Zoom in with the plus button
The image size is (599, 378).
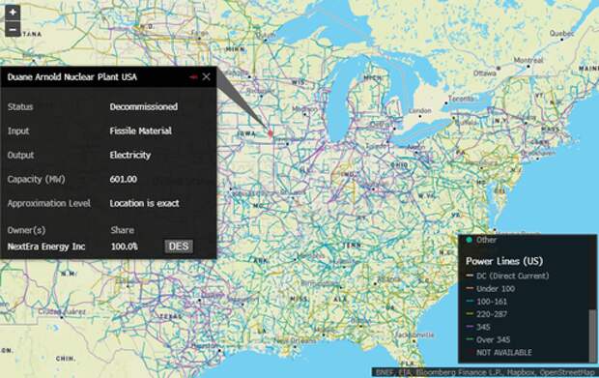[13, 13]
